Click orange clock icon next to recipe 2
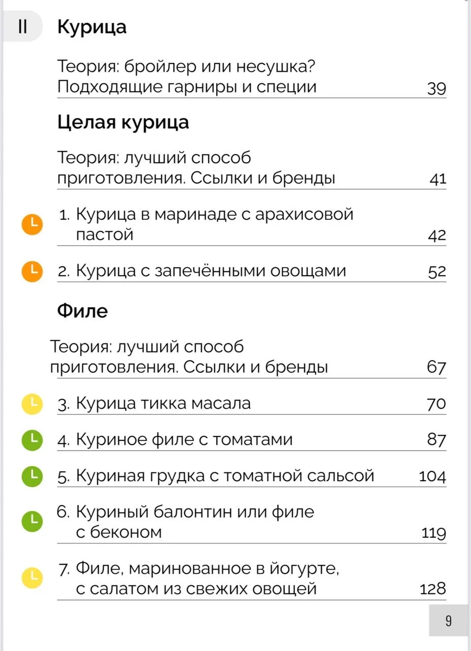The height and width of the screenshot is (651, 471). tap(31, 271)
